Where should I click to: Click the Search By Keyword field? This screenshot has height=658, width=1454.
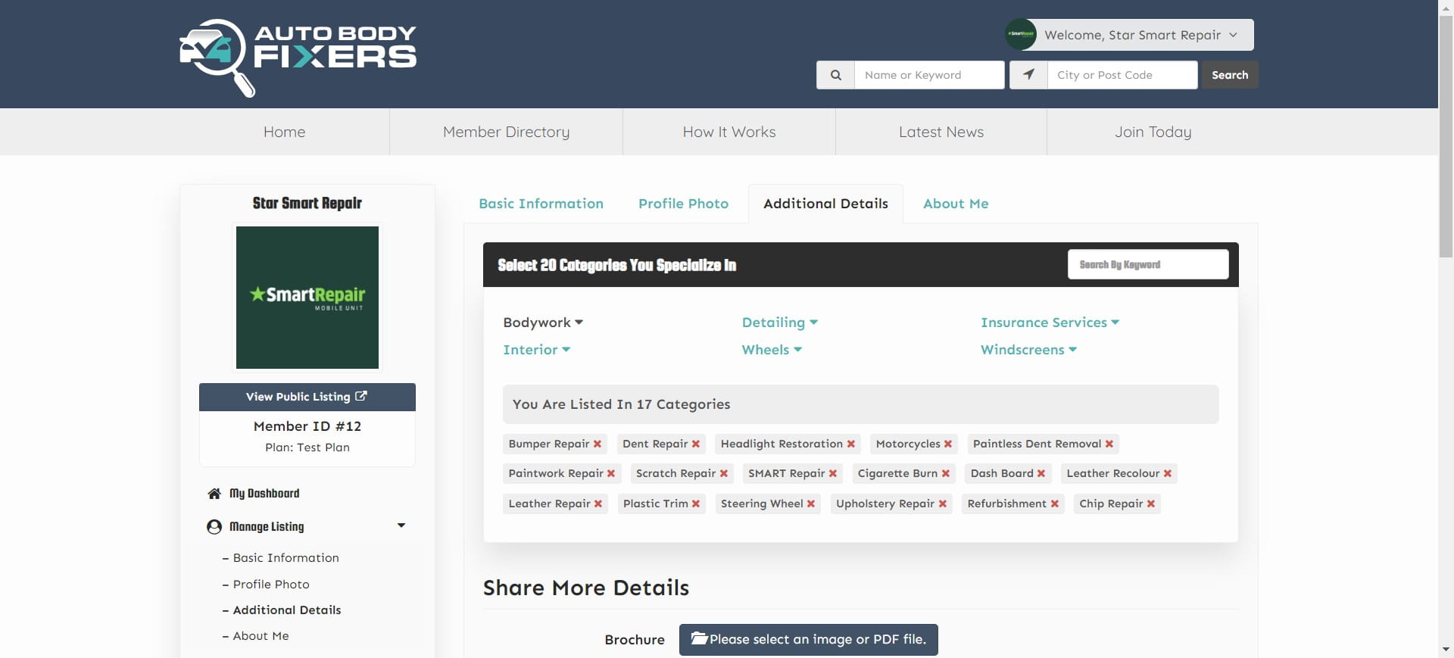click(1147, 265)
